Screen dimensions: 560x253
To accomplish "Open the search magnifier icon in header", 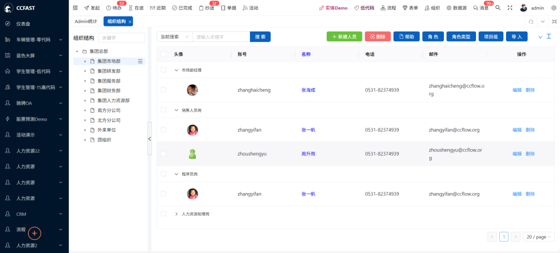I will [x=498, y=8].
